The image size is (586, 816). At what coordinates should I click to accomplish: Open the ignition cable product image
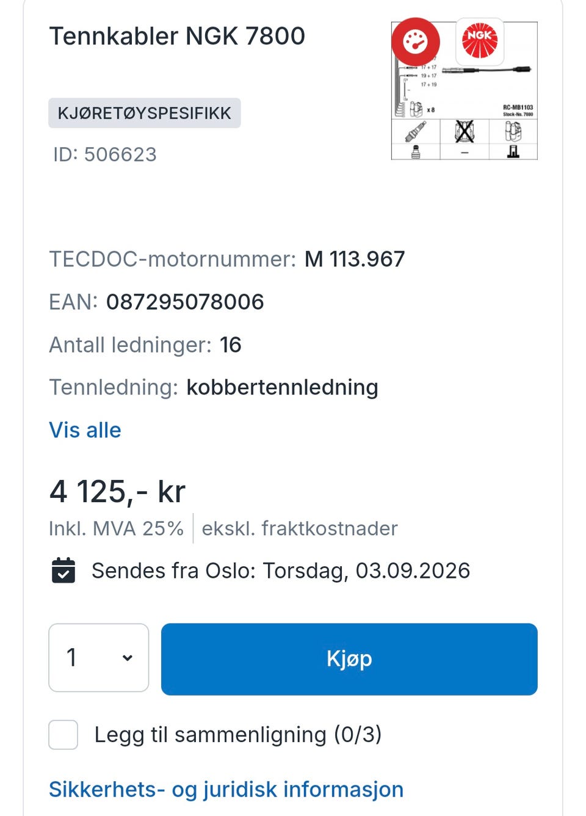(464, 90)
